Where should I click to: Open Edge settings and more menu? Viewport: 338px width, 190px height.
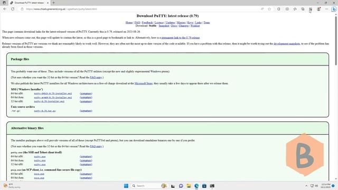point(326,9)
